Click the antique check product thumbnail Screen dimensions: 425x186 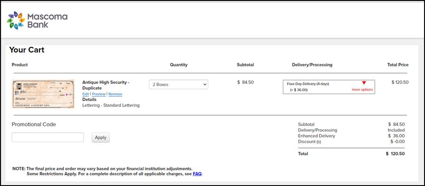click(x=43, y=94)
